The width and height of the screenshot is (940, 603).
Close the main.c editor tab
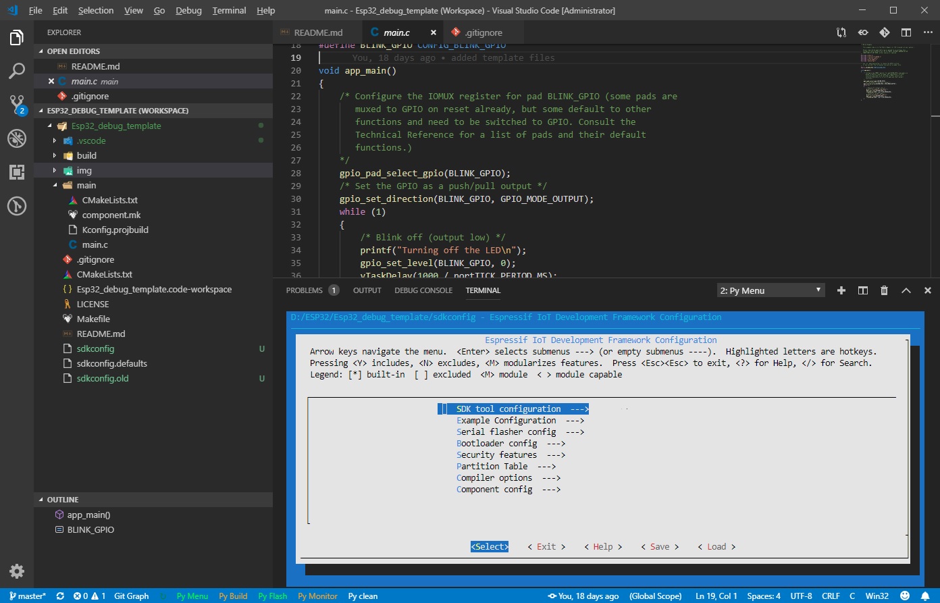tap(434, 32)
